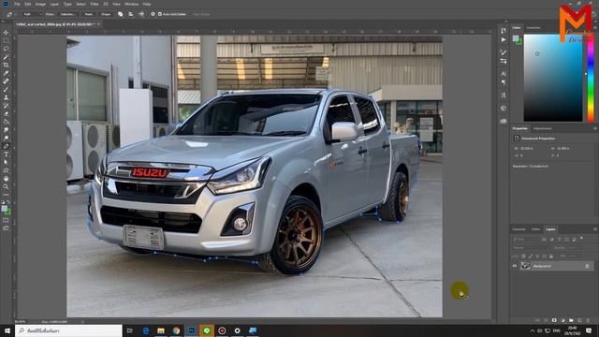Click the path operations icon
The image size is (599, 337).
(x=121, y=14)
